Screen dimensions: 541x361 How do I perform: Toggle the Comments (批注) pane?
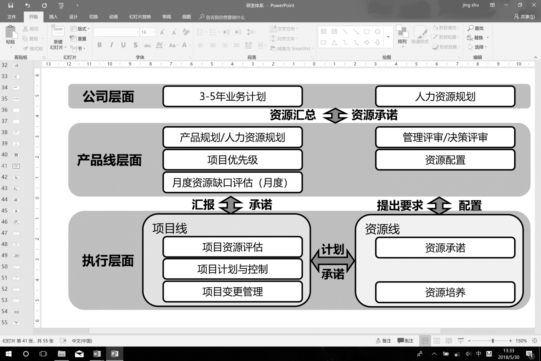[405, 341]
